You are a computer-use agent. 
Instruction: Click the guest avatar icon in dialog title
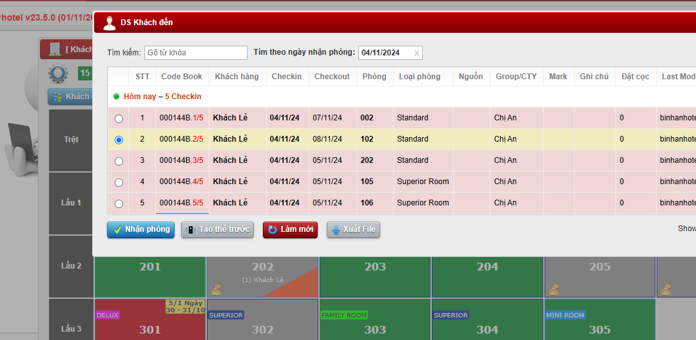(x=110, y=23)
